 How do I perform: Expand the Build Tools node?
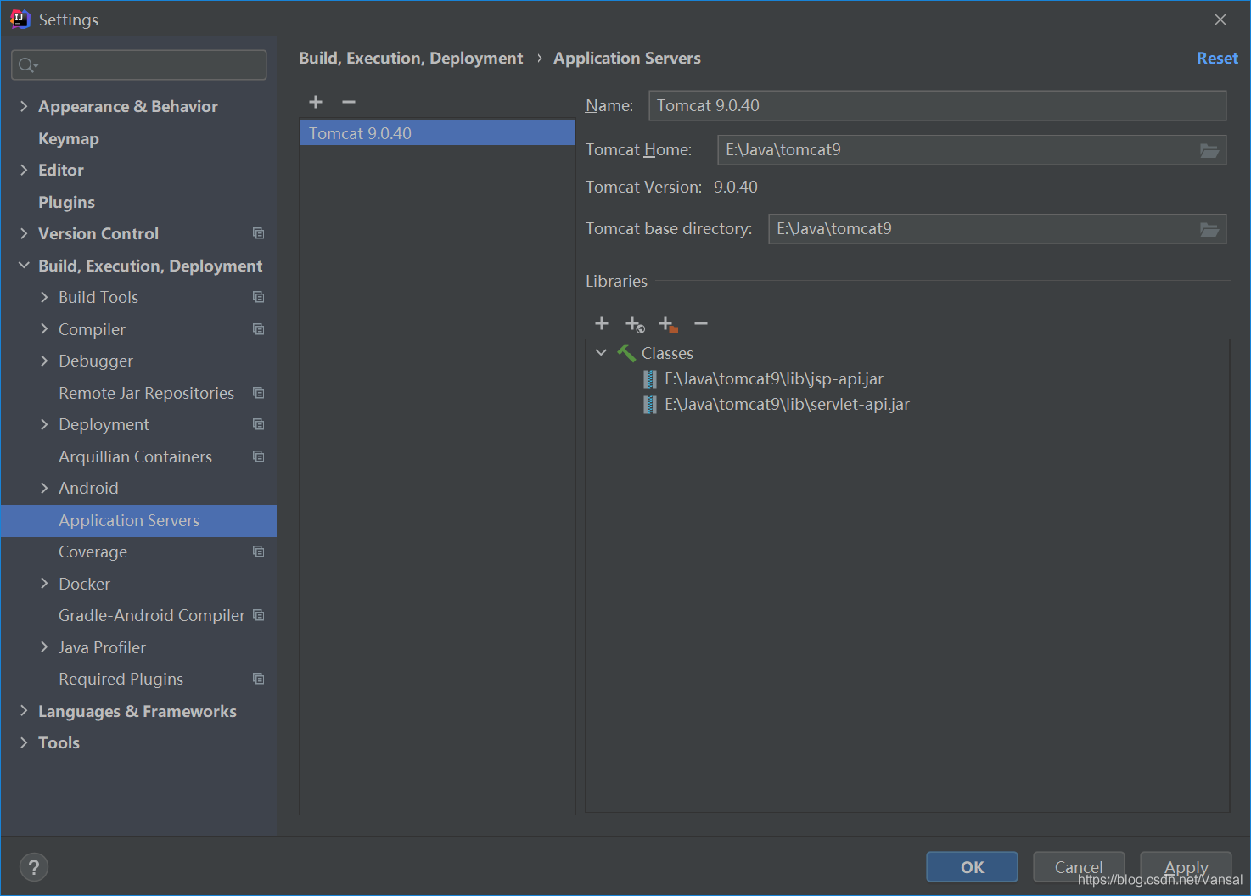[x=44, y=297]
